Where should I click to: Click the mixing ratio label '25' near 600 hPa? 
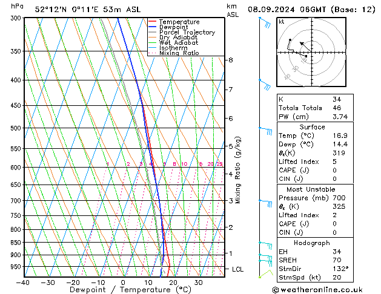coord(219,164)
